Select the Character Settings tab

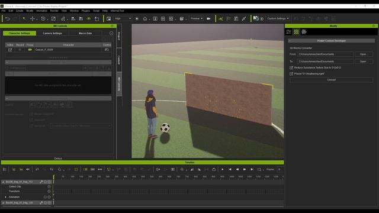(20, 33)
